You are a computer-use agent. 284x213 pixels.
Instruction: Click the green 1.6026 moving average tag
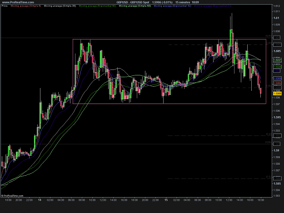[x=277, y=67]
